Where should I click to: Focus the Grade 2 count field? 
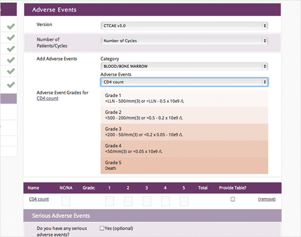128,201
